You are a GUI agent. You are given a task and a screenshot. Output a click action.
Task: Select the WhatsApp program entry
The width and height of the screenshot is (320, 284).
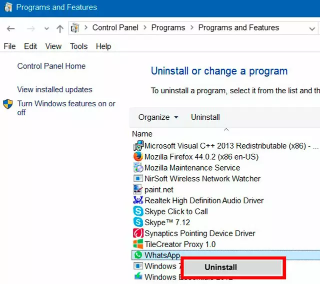(225, 255)
